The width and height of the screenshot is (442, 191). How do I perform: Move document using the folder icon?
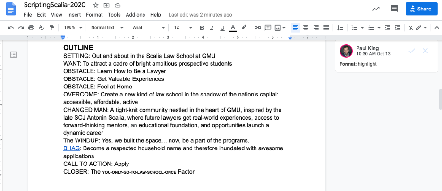coord(106,5)
